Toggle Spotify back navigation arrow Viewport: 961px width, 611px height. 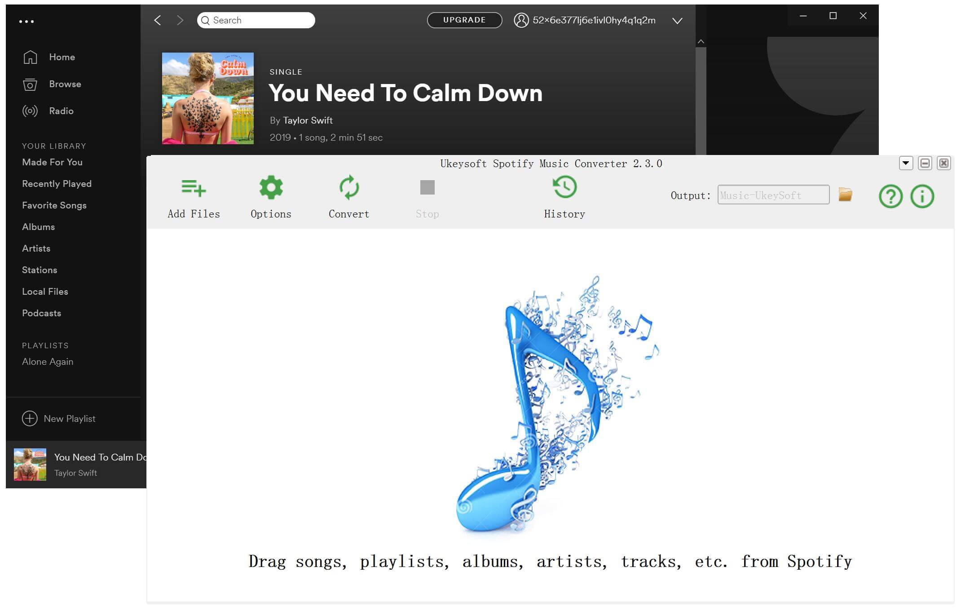coord(158,20)
